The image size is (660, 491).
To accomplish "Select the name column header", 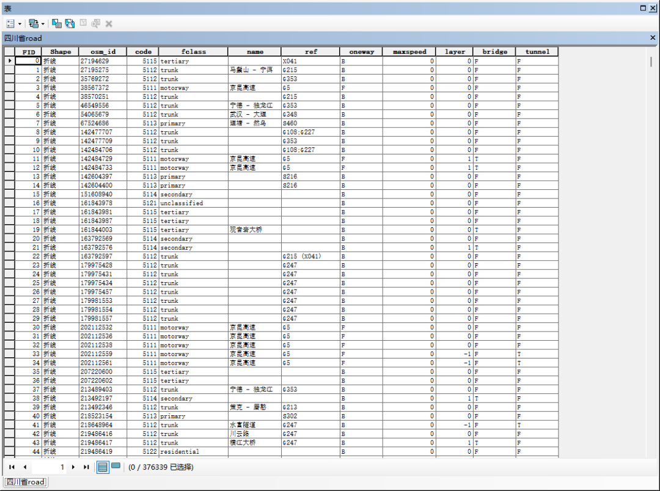I will 255,52.
